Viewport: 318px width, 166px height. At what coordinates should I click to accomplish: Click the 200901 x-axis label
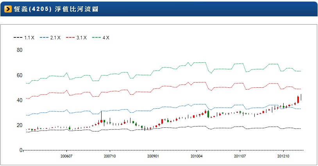click(x=153, y=156)
